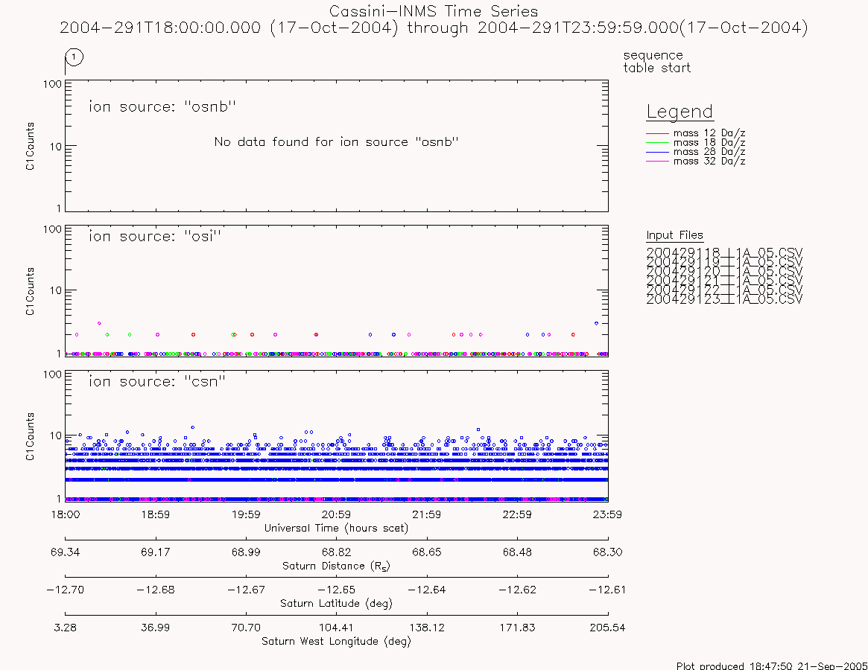
Task: Select the green mass 18 Da/z legend line
Action: [x=658, y=143]
